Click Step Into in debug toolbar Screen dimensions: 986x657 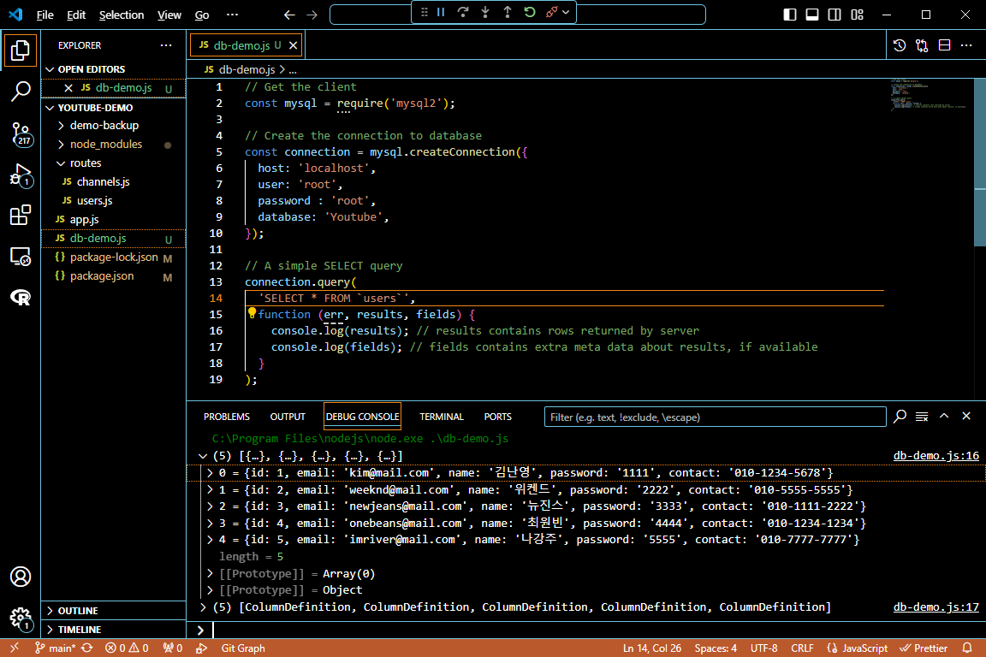[x=484, y=12]
